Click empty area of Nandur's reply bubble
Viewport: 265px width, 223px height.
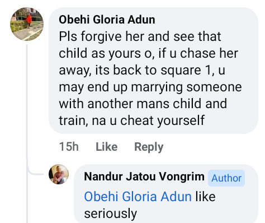click(196, 213)
